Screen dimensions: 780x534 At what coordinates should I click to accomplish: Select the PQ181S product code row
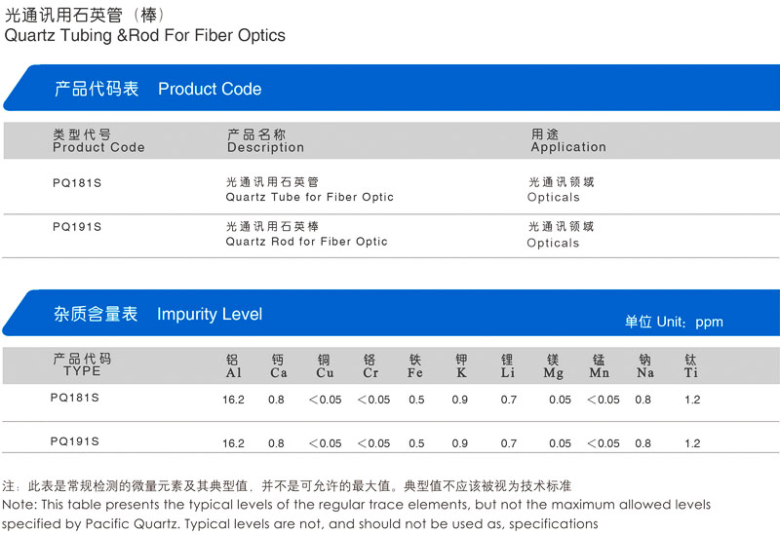392,187
